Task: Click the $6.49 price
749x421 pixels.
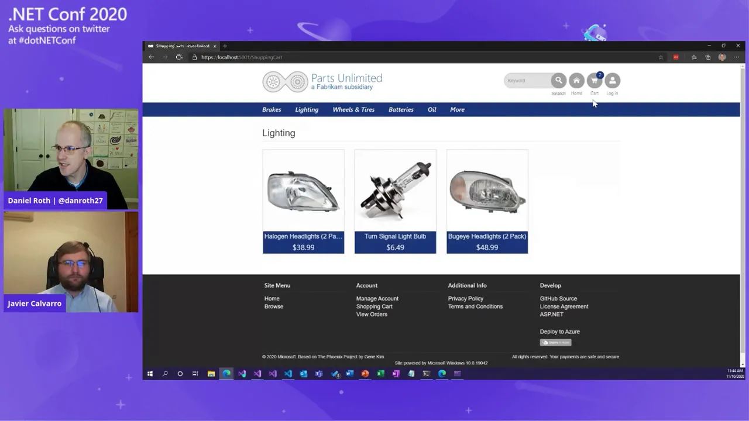Action: pyautogui.click(x=395, y=247)
